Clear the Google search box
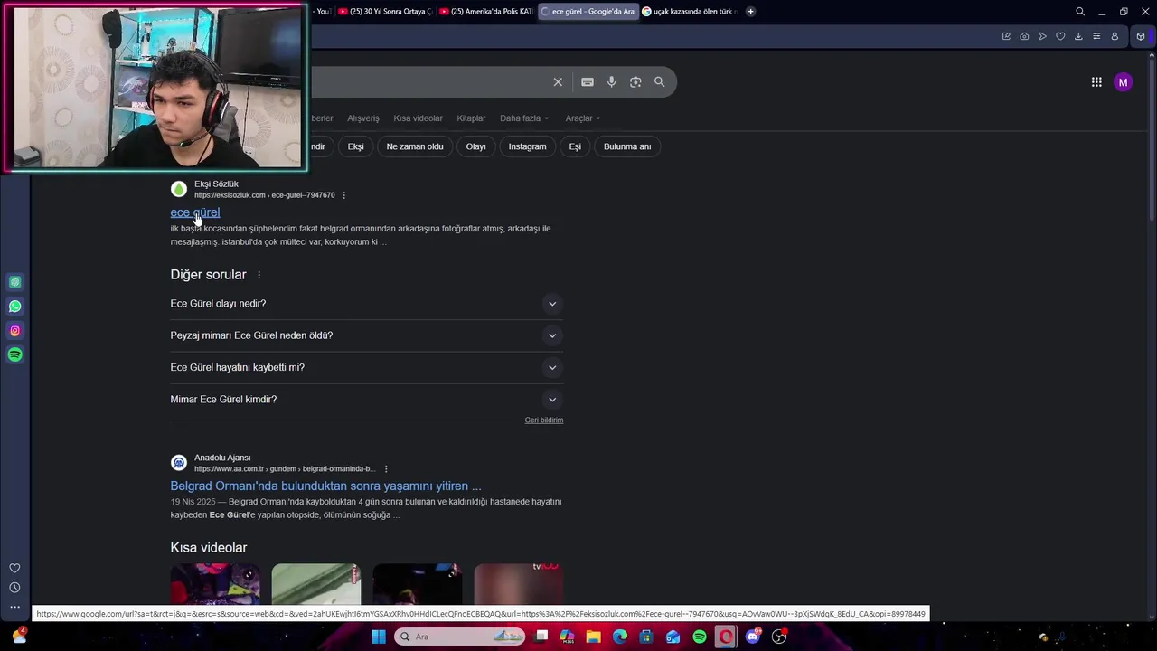The image size is (1157, 651). pyautogui.click(x=558, y=82)
